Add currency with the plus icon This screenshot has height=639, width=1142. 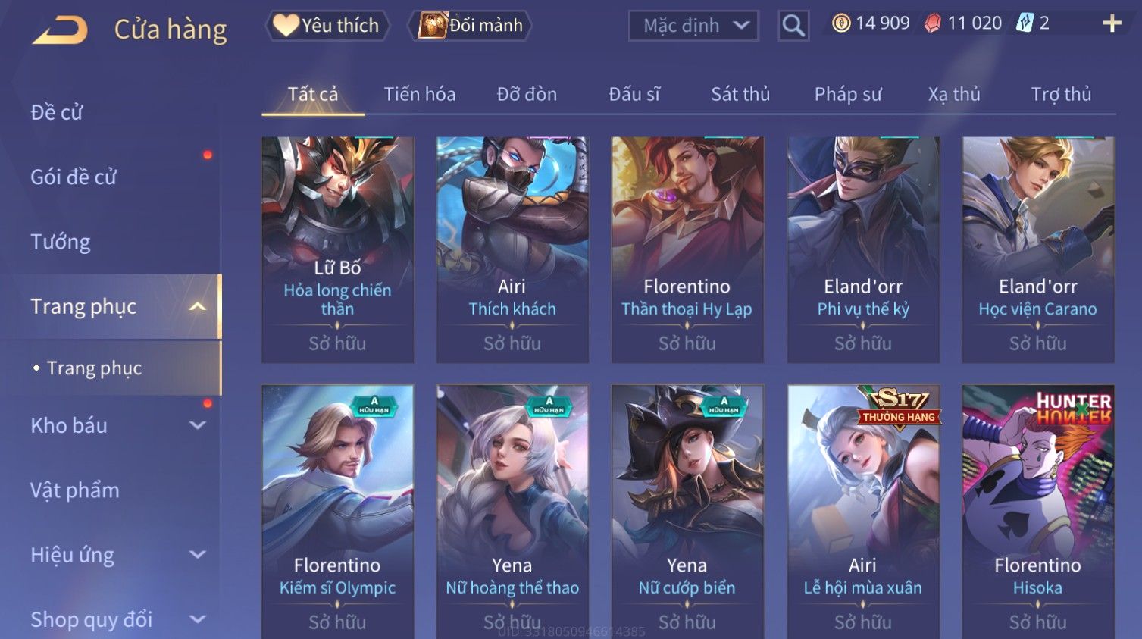(1112, 23)
